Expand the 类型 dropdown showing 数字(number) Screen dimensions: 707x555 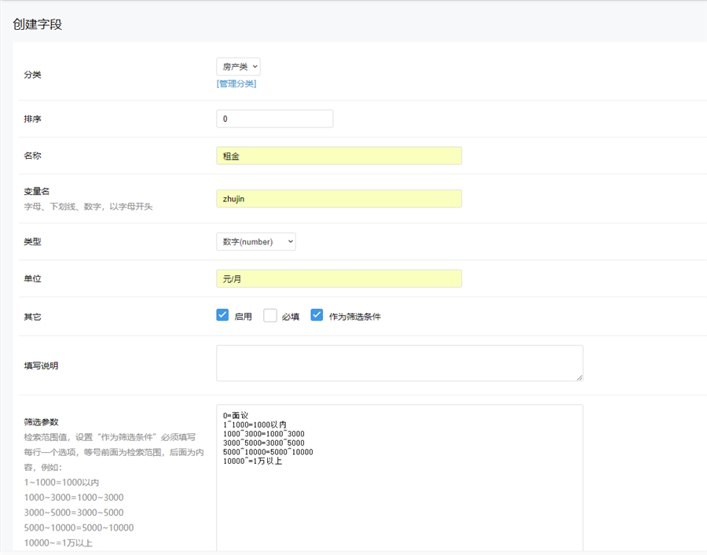[256, 241]
